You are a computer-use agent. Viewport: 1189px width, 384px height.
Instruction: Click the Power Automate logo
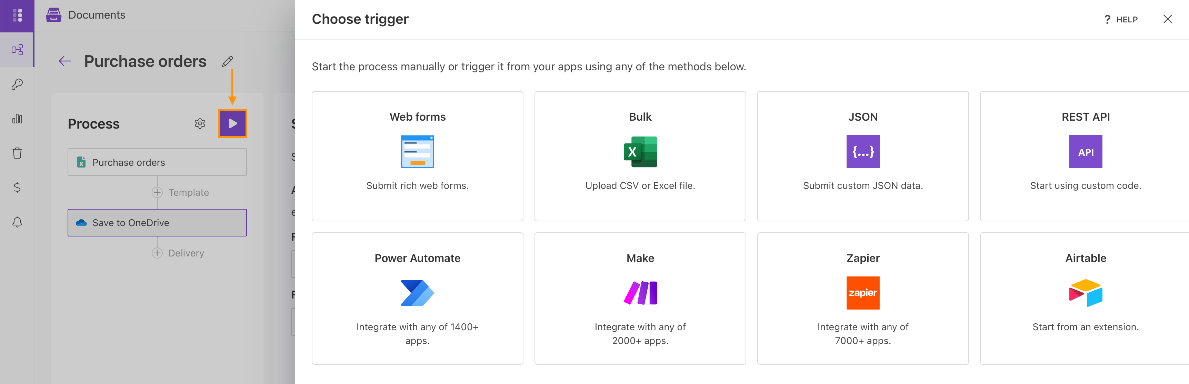point(417,293)
